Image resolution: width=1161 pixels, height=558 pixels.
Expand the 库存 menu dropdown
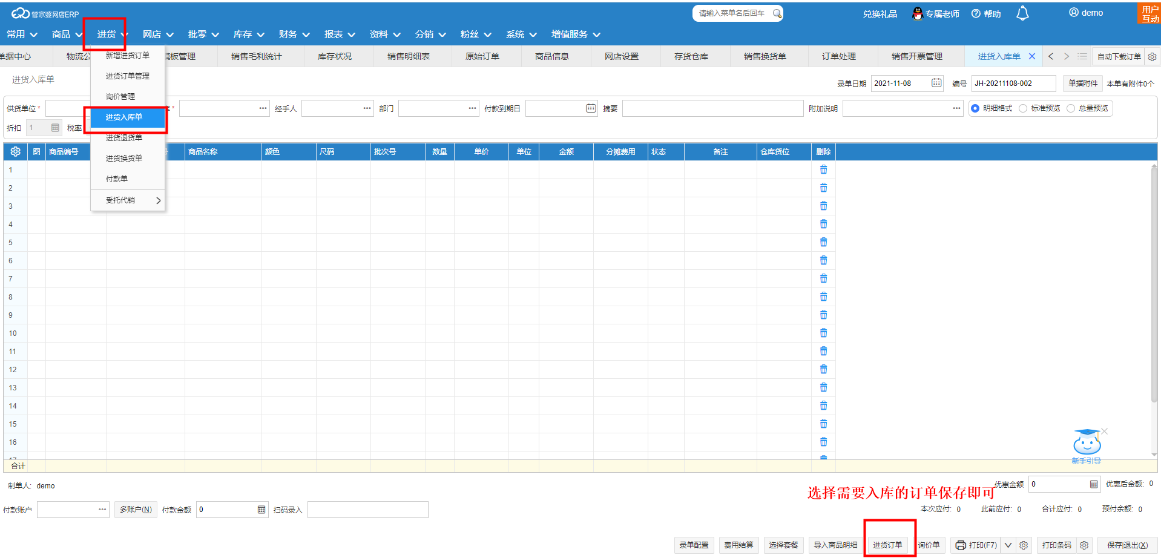tap(249, 34)
